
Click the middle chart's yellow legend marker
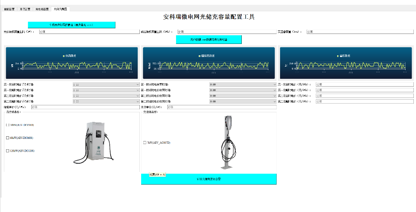(x=199, y=56)
